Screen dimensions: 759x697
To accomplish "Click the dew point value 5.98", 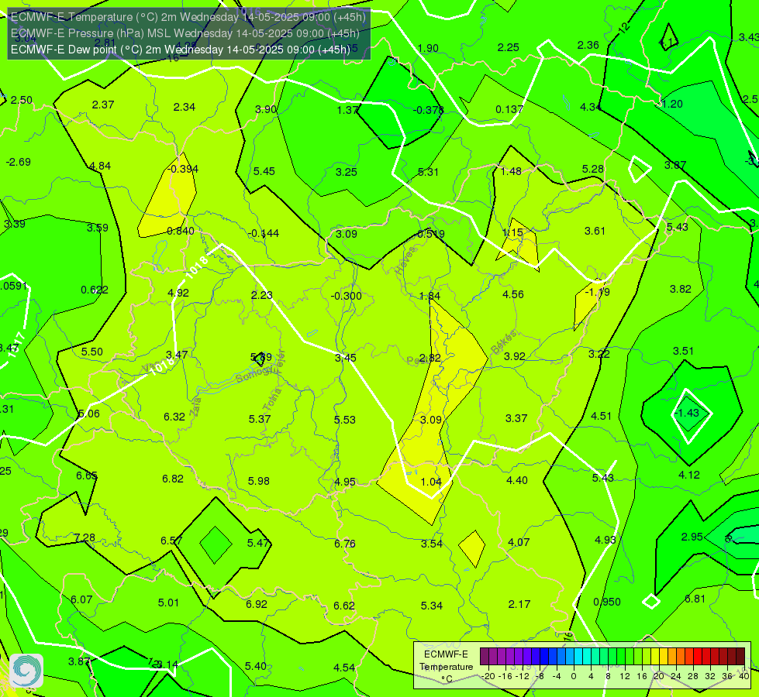I will coord(258,481).
